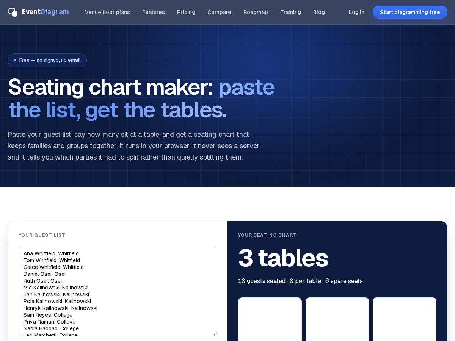Viewport: 455px width, 341px height.
Task: Click the Log in link
Action: coord(356,12)
